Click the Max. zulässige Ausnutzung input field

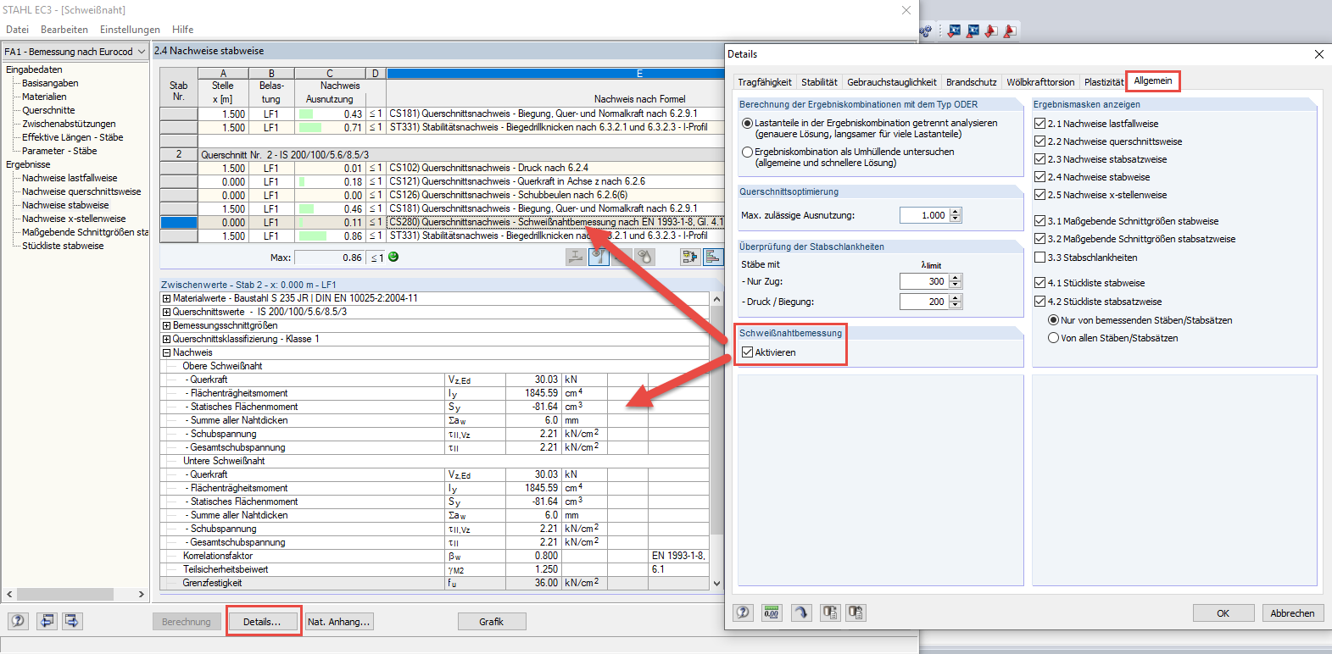pos(924,215)
